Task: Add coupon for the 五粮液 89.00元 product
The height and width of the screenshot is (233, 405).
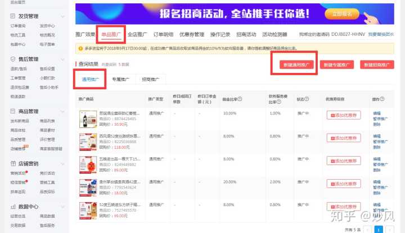Action: coord(344,161)
